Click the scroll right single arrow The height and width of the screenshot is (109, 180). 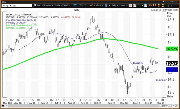(x=174, y=106)
